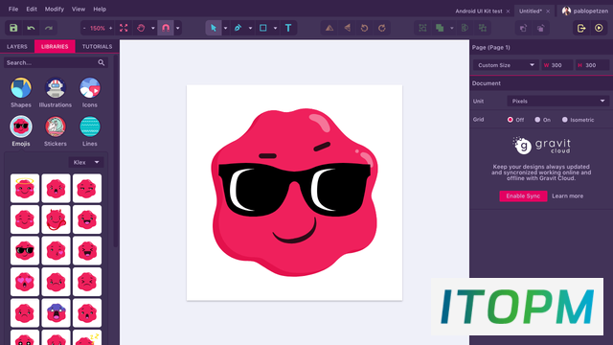Screen dimensions: 613x345
Task: Select the heart-eyes emoji thumbnail
Action: (25, 282)
